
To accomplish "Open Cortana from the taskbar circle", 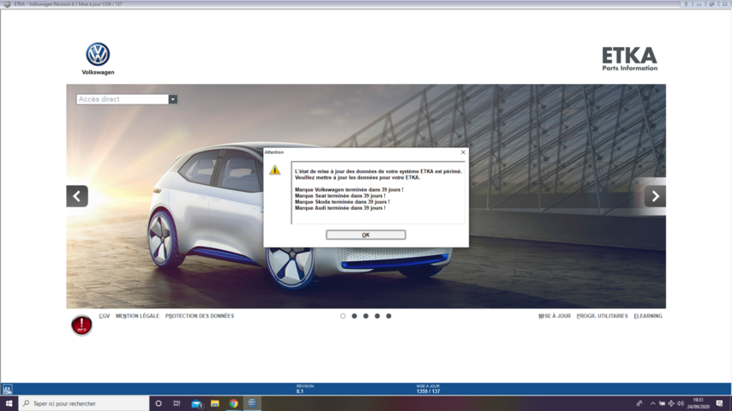I will tap(159, 403).
